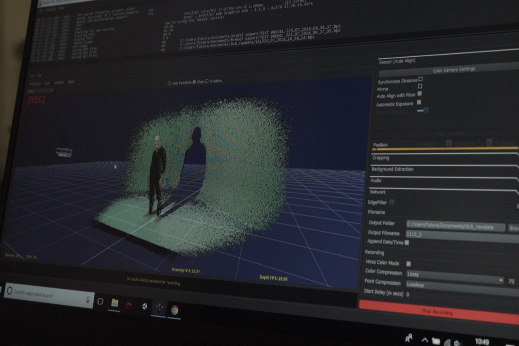The width and height of the screenshot is (519, 346).
Task: Click the [REC] indicator in the viewport
Action: (36, 100)
